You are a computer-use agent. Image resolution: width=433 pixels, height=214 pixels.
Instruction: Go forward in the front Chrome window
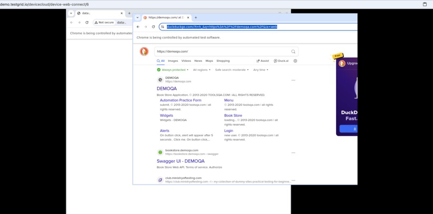pyautogui.click(x=146, y=27)
